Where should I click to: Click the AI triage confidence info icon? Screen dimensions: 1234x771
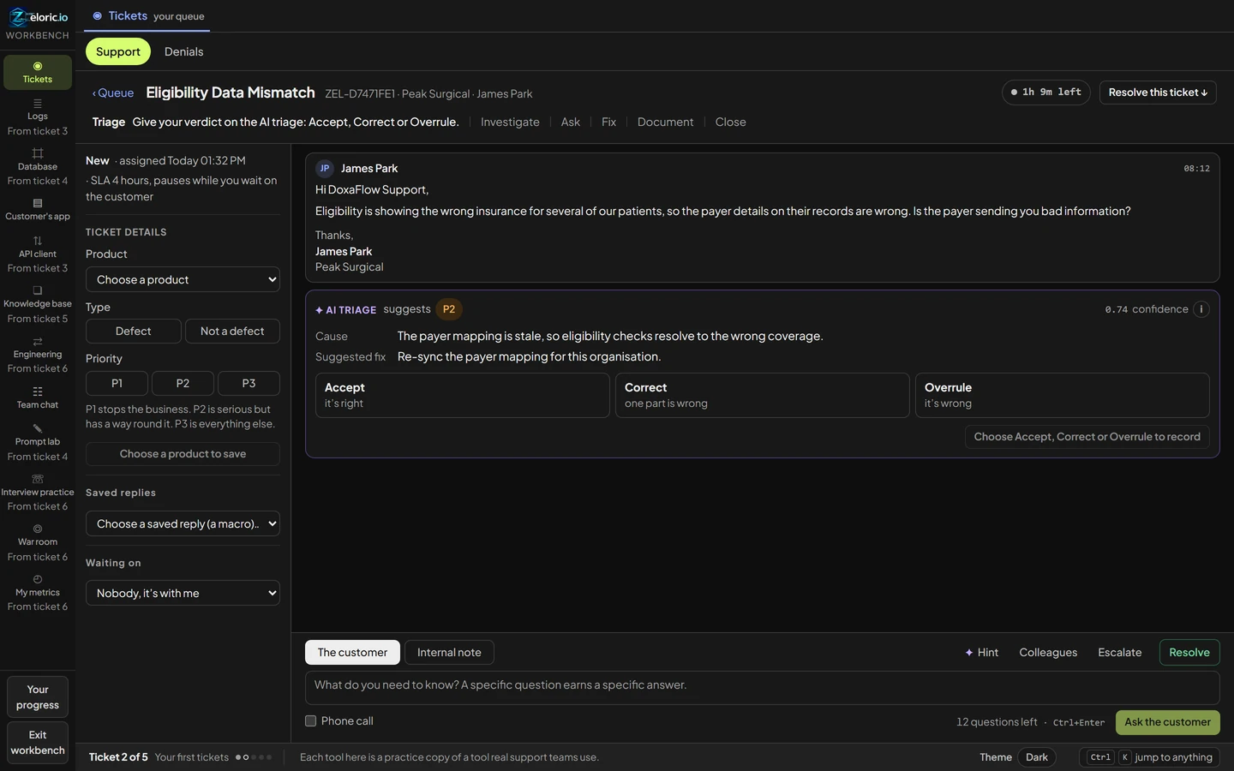tap(1201, 309)
